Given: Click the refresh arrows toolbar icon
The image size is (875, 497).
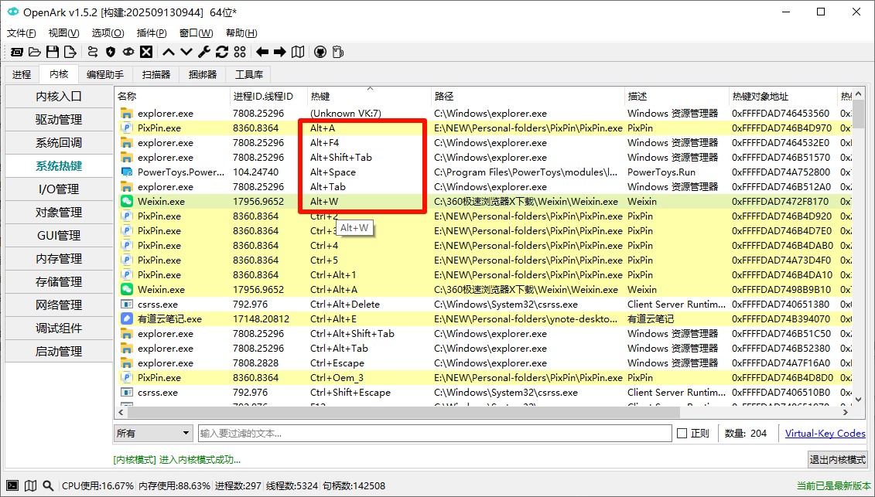Looking at the screenshot, I should [222, 53].
